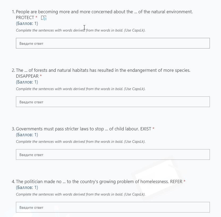Viewport: 221px width, 217px height.
Task: Click the question 1 sentence about natural environment
Action: coord(104,12)
